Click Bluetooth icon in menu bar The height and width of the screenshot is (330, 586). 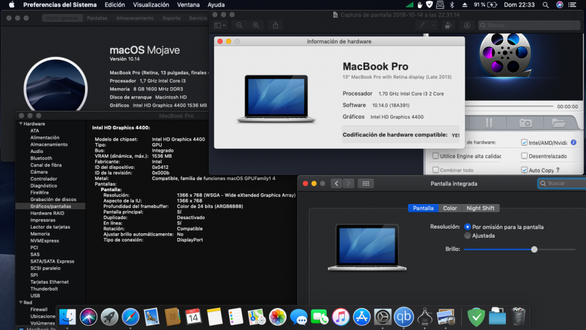click(452, 5)
